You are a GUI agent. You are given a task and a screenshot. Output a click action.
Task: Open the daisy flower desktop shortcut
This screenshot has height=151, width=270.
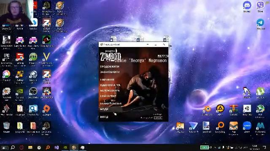[x=6, y=94]
